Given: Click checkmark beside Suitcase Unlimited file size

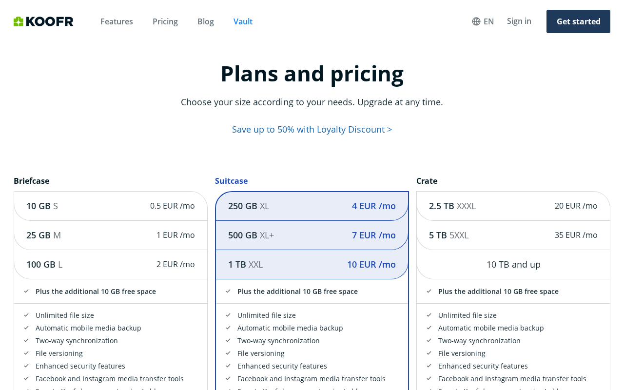Looking at the screenshot, I should point(228,315).
